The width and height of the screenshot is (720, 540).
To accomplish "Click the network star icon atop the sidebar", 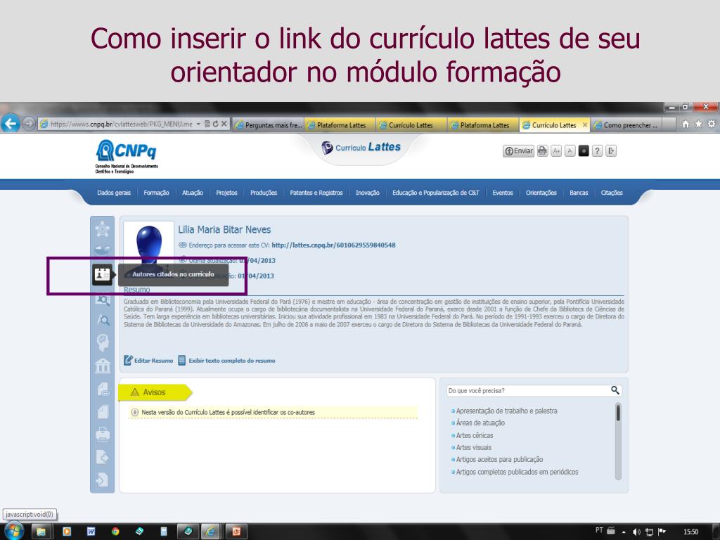I will (x=103, y=229).
